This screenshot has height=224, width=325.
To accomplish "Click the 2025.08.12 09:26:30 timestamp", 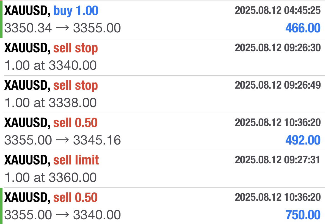I will click(x=278, y=48).
